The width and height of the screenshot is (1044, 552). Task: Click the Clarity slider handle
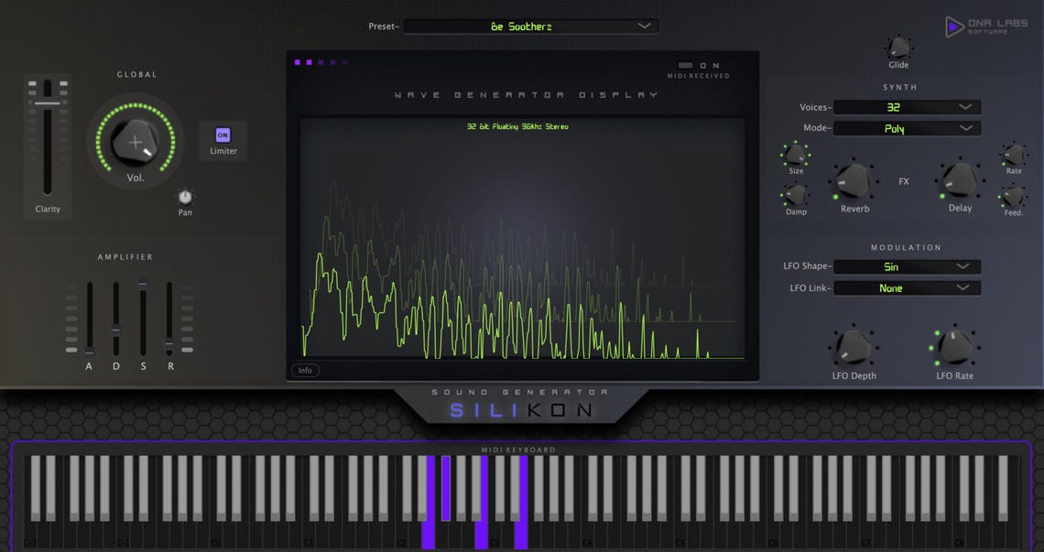48,103
